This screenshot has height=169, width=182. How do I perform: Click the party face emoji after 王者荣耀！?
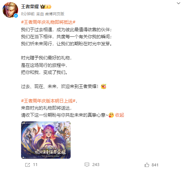coord(104,87)
